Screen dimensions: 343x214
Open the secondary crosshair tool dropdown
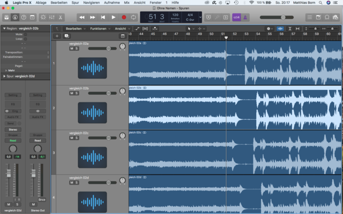202,28
